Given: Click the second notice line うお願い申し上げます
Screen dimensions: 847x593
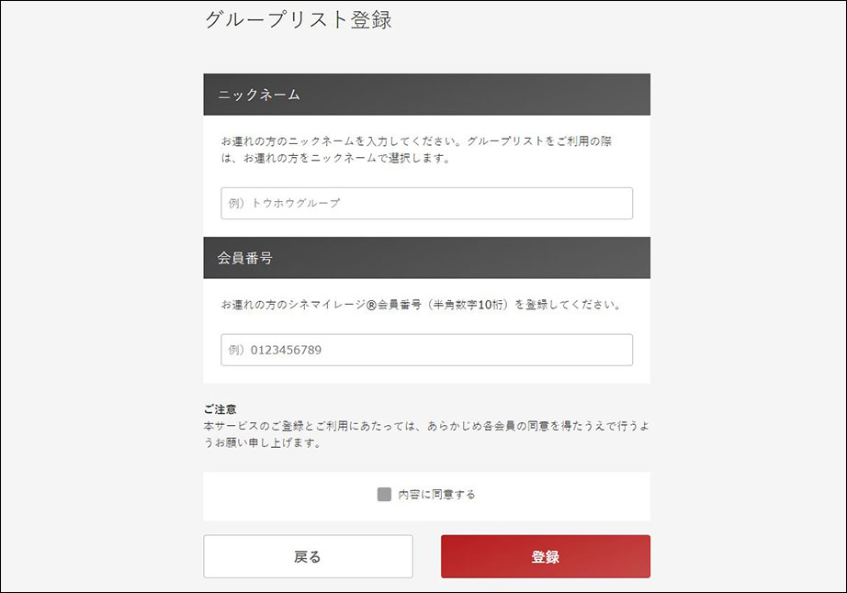Looking at the screenshot, I should coord(262,443).
